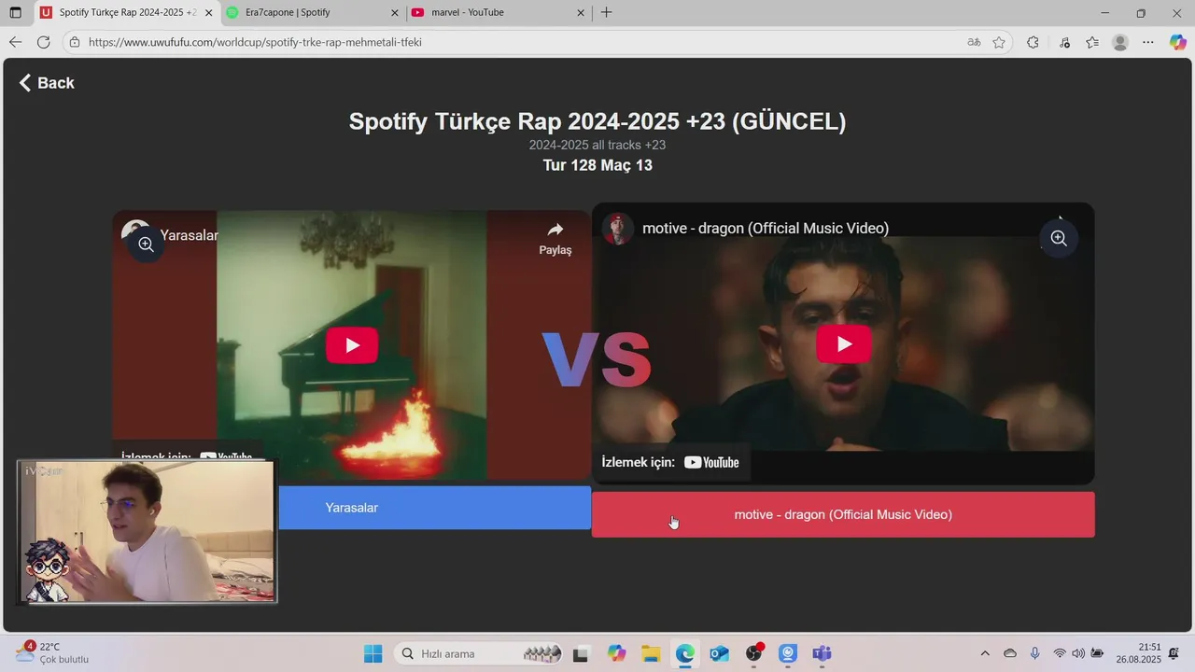Open the Extensions puzzle icon
This screenshot has width=1195, height=672.
point(1033,42)
